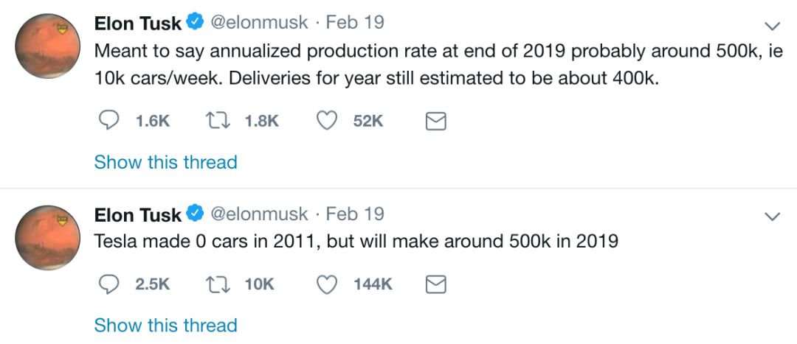This screenshot has height=344, width=797.
Task: Click "Show this thread" under first tweet
Action: [165, 162]
